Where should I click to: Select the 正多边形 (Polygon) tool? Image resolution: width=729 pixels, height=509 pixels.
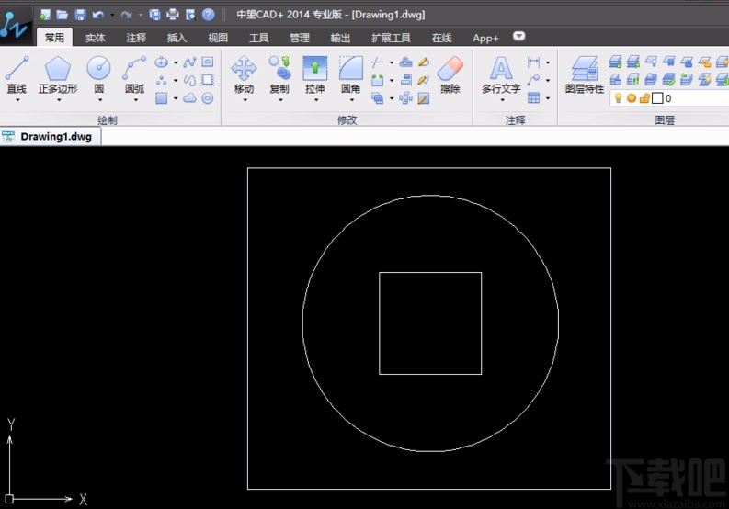[57, 69]
